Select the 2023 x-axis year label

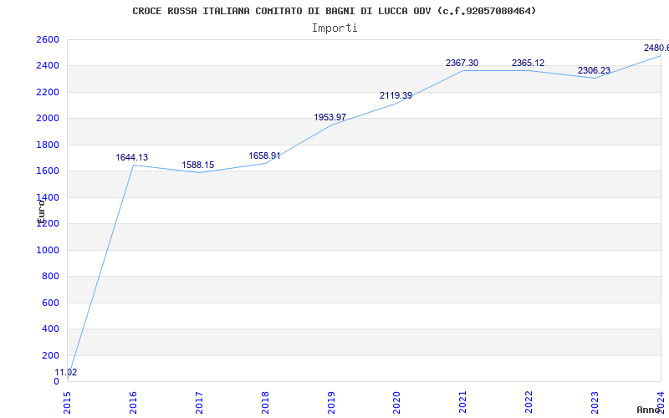595,400
